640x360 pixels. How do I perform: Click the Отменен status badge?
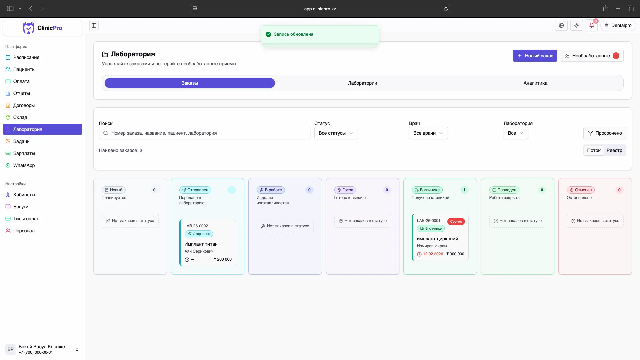coord(581,190)
